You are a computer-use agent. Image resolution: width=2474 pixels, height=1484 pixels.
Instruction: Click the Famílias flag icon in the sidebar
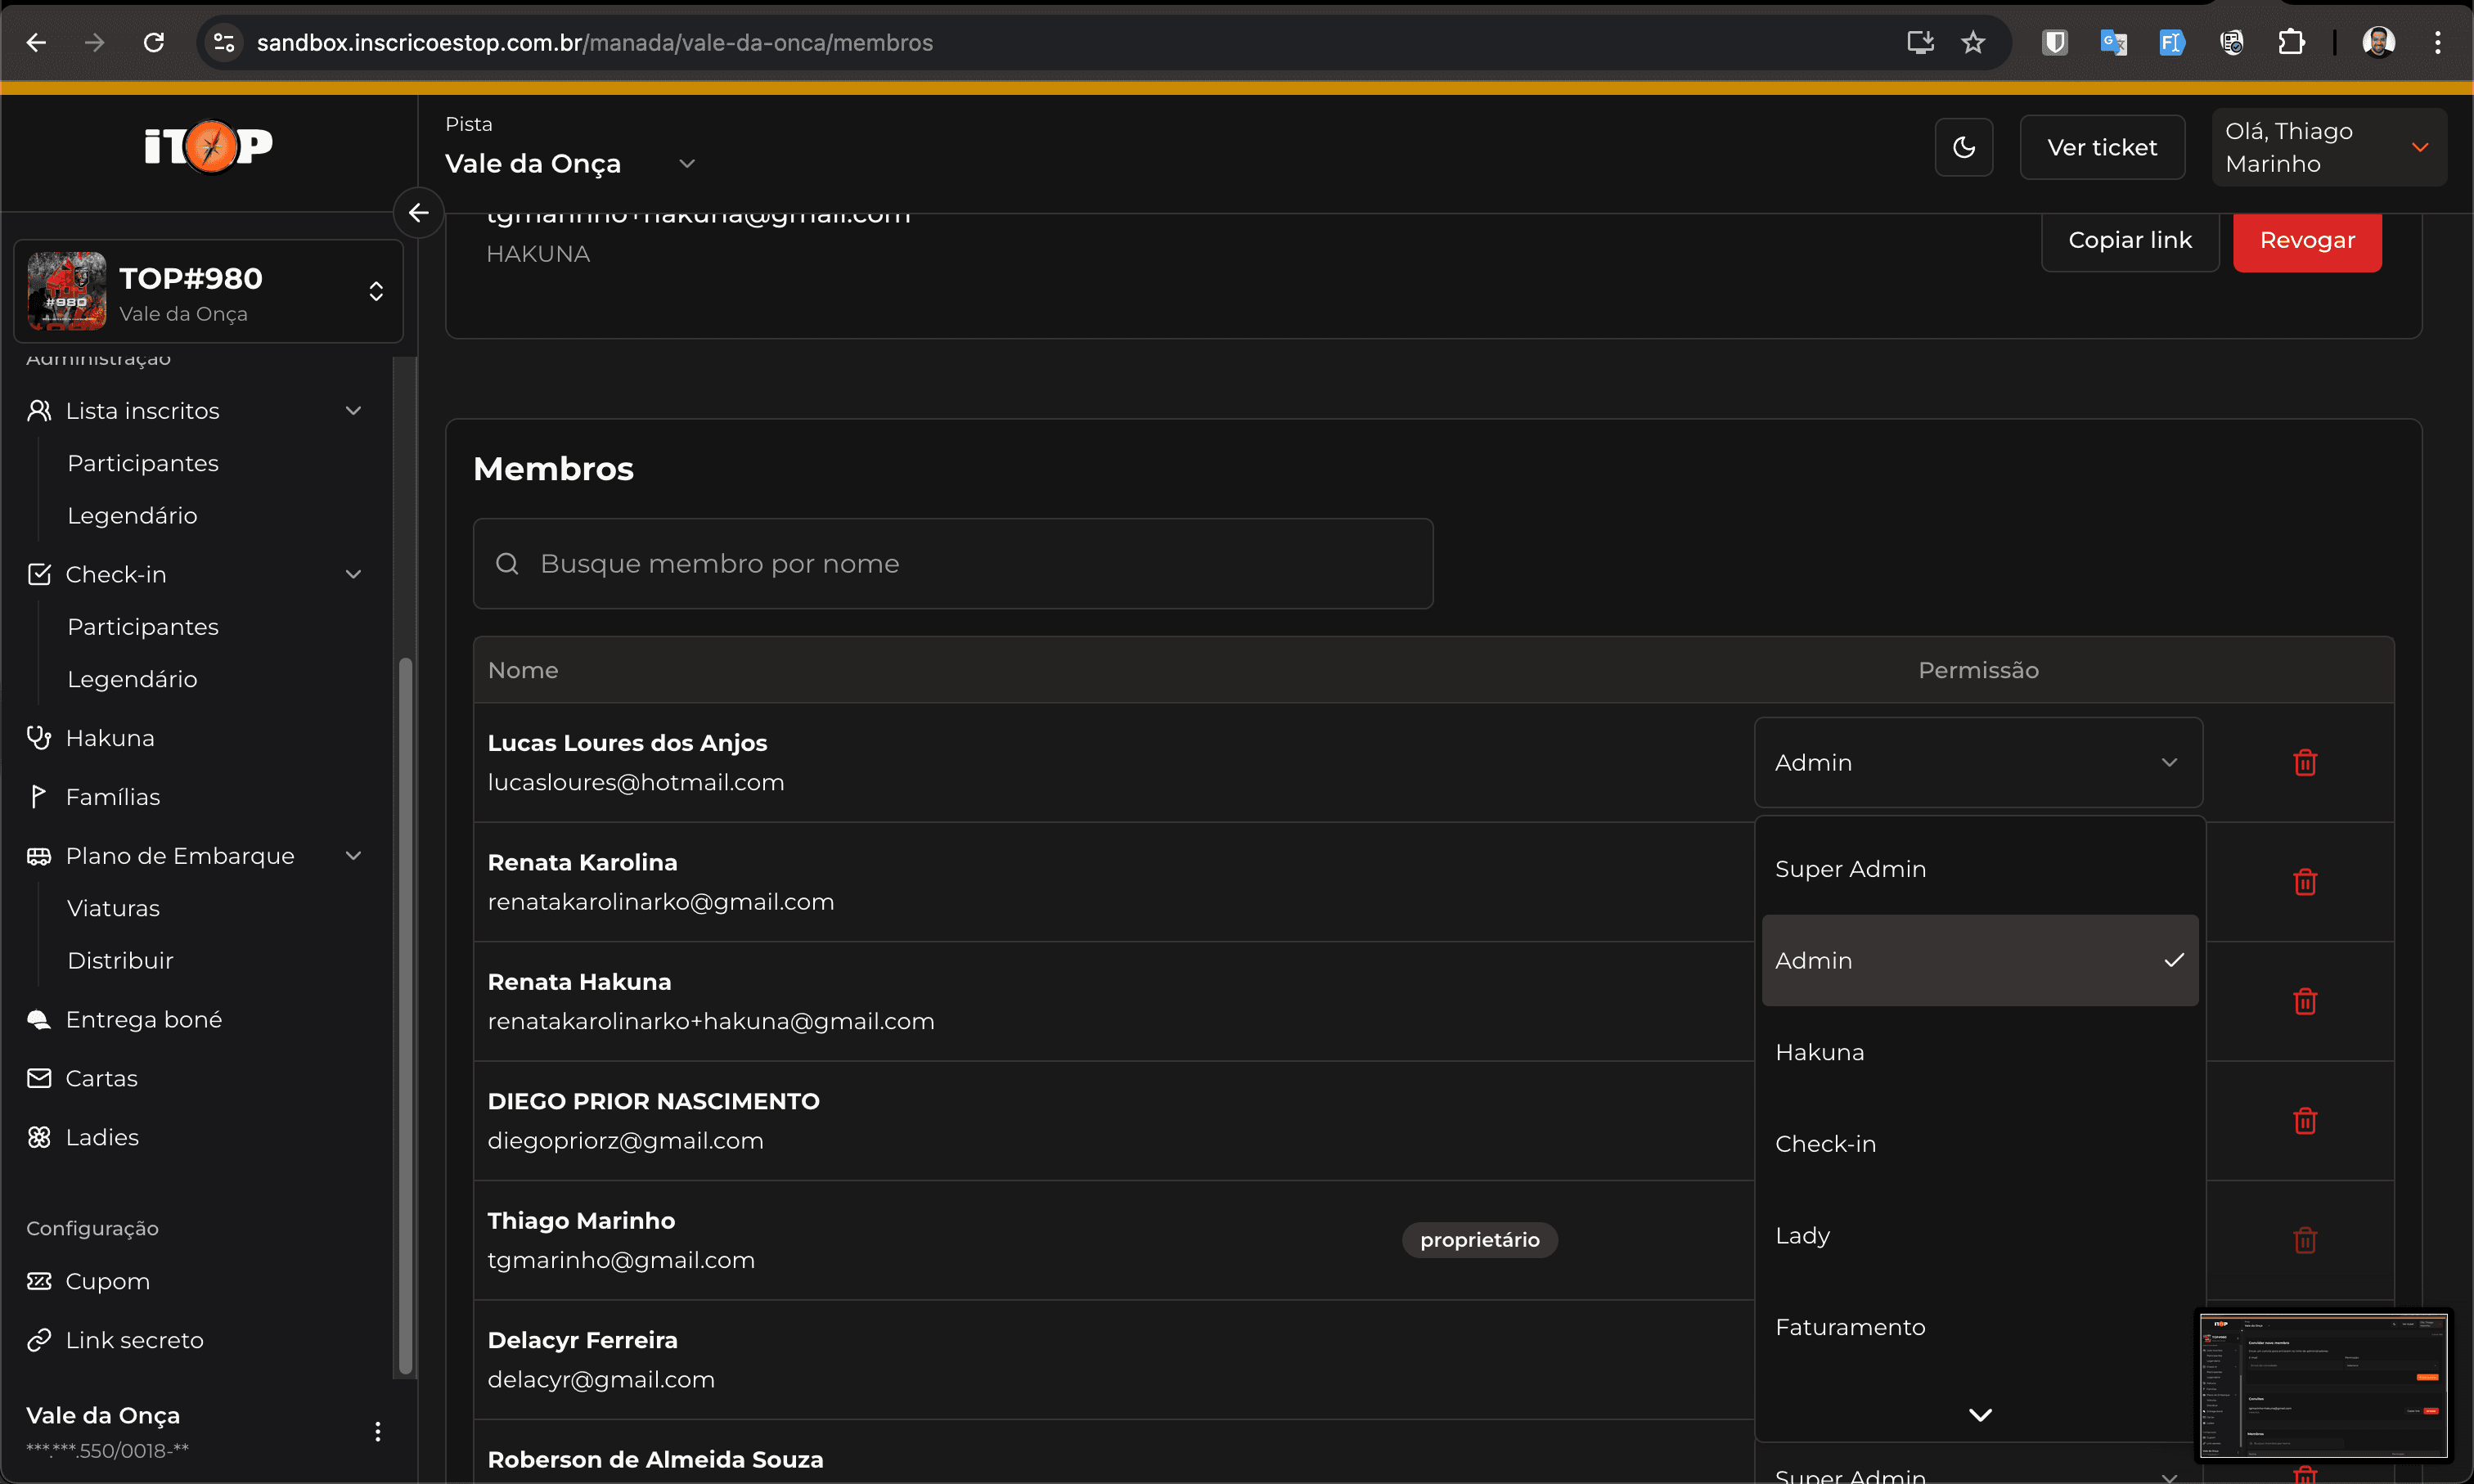click(39, 796)
